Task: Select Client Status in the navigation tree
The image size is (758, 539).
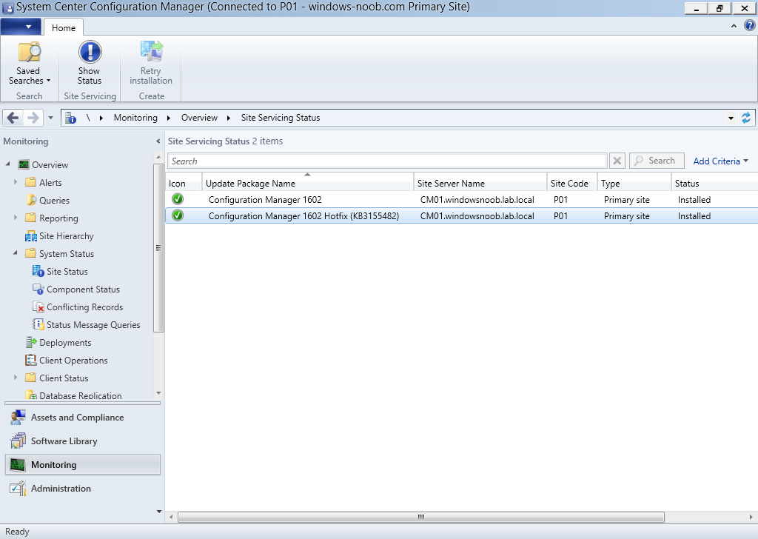Action: (64, 378)
